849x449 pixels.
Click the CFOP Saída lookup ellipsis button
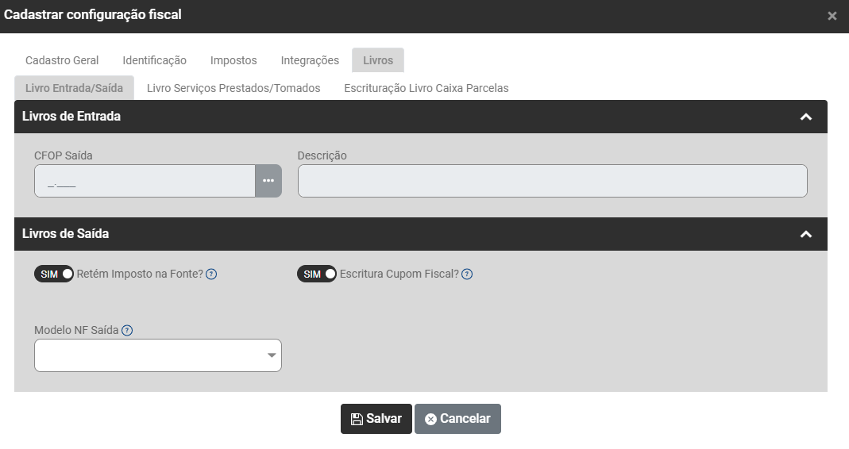(268, 181)
